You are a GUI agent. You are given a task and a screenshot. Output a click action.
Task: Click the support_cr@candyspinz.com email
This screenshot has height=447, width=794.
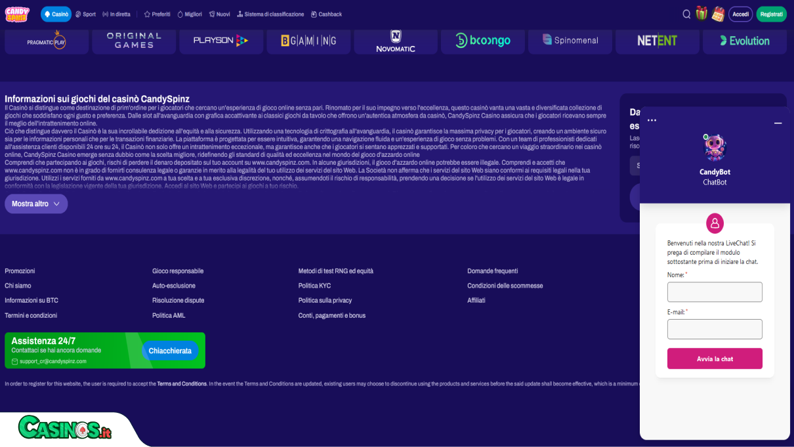(52, 362)
